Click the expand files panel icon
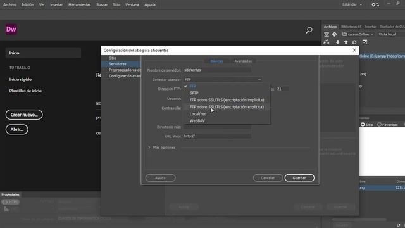Screen dimensions: 405x228 point(364,42)
